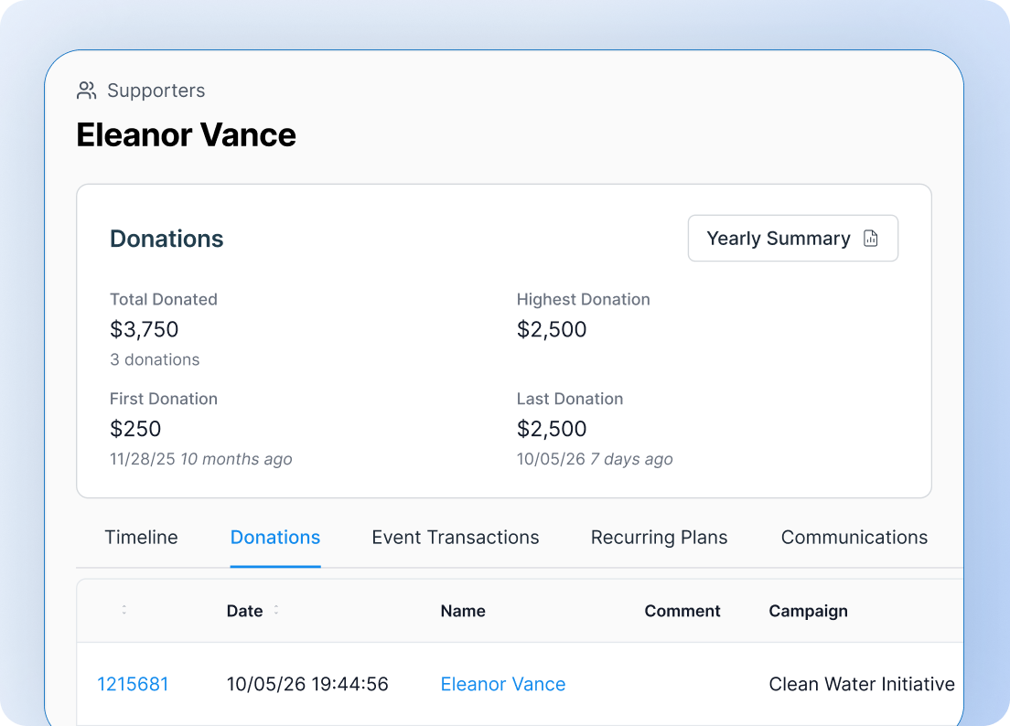Go back to Supporters breadcrumb
This screenshot has width=1010, height=726.
(x=156, y=91)
